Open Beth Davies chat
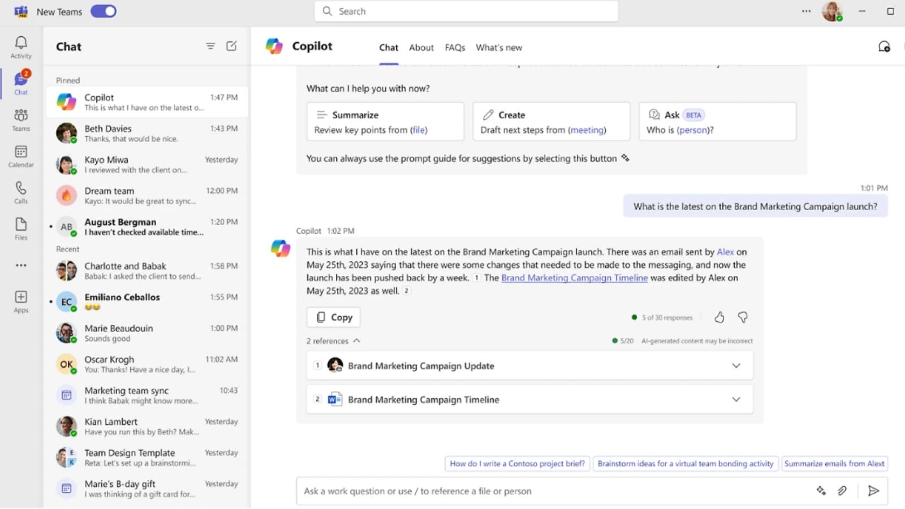Screen dimensions: 905x509 (x=147, y=133)
